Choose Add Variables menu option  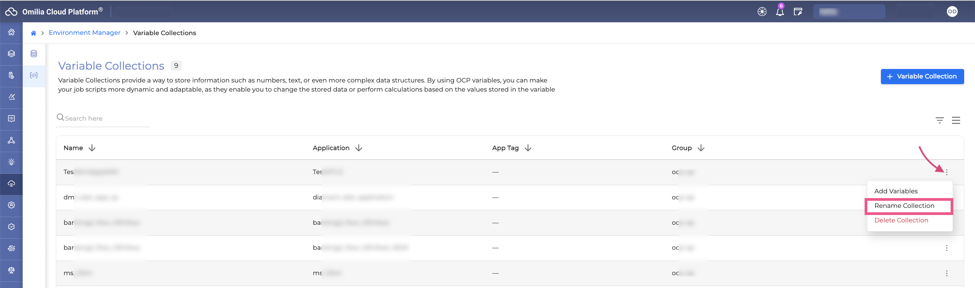click(895, 191)
